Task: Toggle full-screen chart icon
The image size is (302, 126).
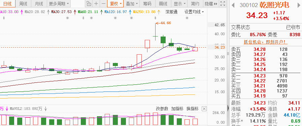Action: click(x=223, y=4)
